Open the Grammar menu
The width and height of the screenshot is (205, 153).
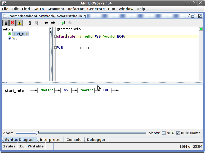point(56,9)
